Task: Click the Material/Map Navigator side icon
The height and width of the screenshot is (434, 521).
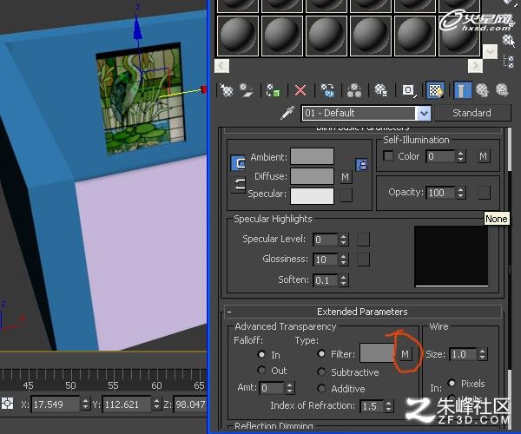Action: [x=508, y=62]
